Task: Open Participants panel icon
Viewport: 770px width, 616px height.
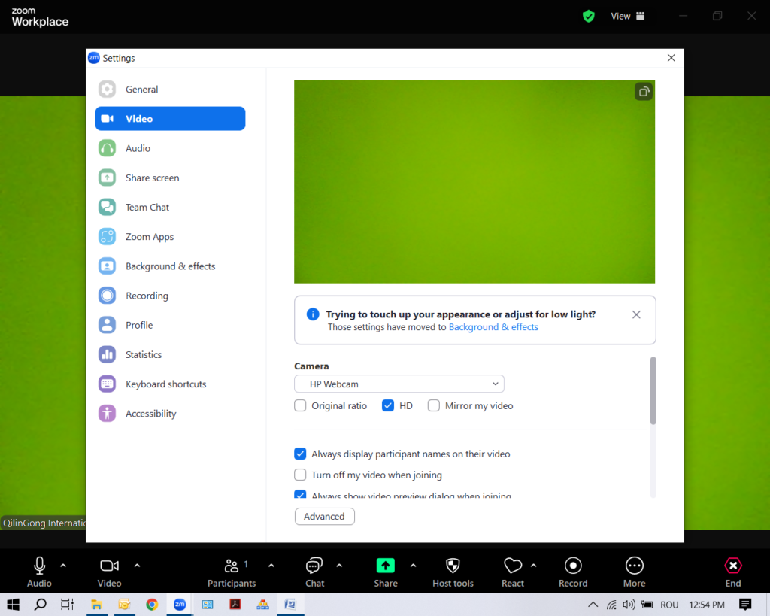Action: tap(232, 566)
